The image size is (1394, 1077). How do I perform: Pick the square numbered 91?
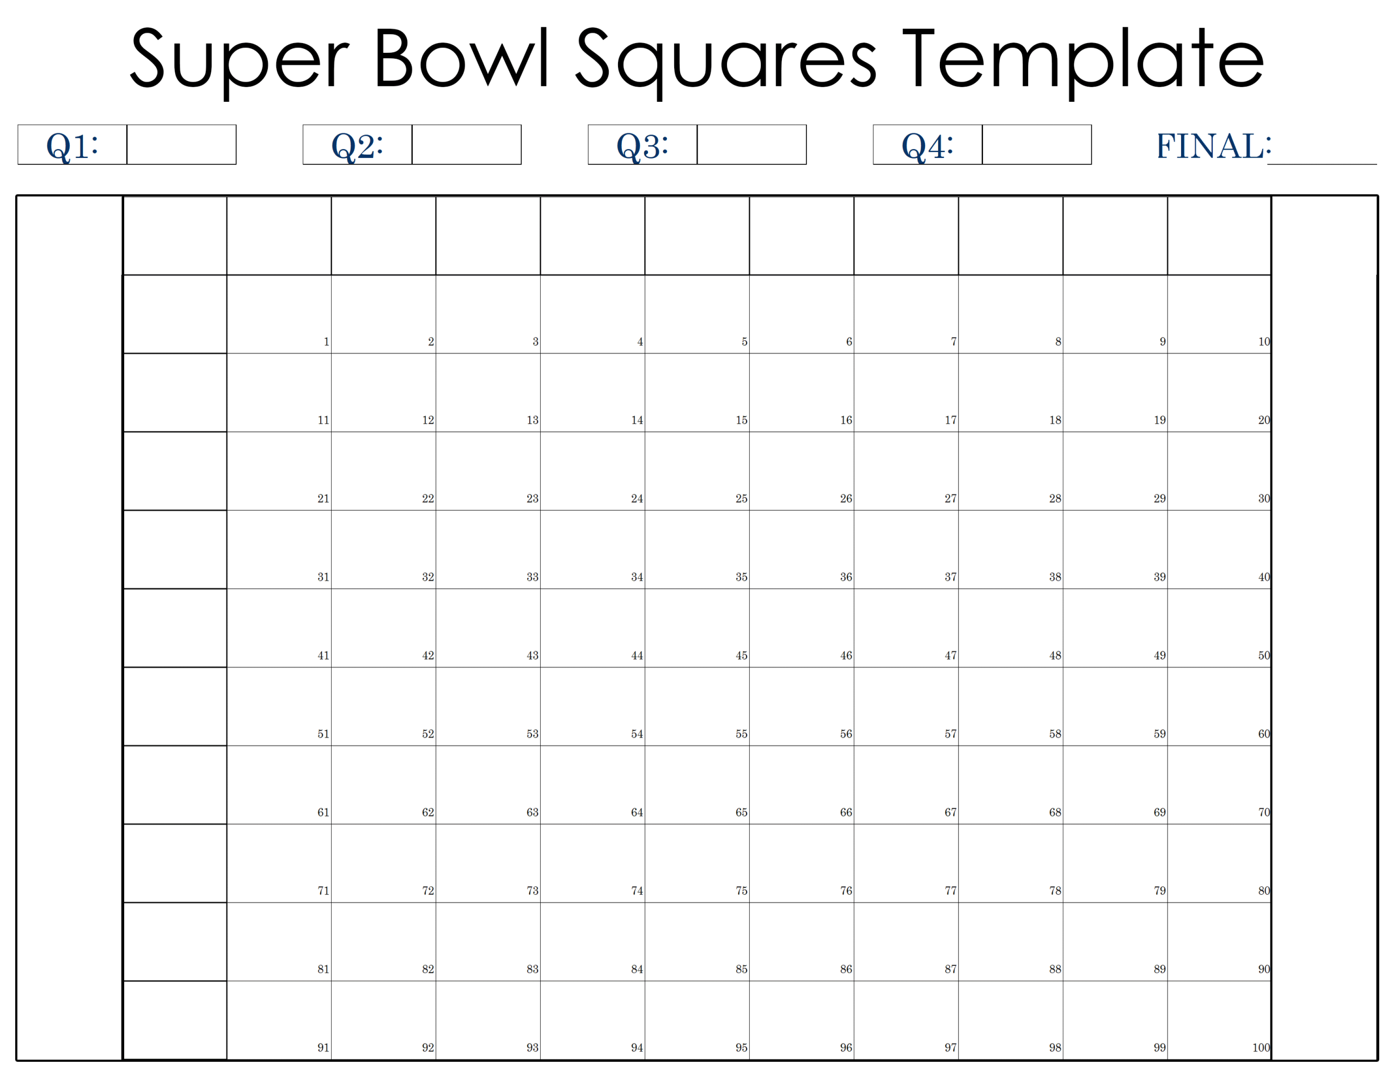click(279, 1020)
